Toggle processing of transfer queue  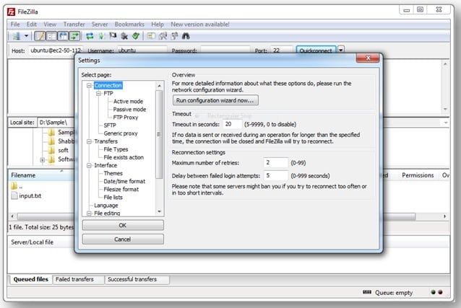[x=101, y=36]
